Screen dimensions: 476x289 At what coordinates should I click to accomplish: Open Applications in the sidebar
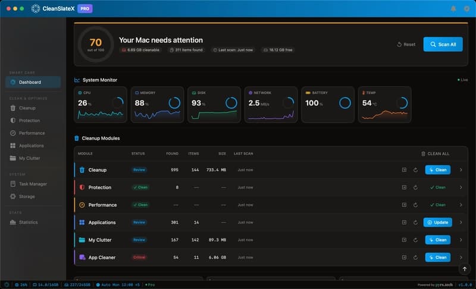click(x=33, y=146)
